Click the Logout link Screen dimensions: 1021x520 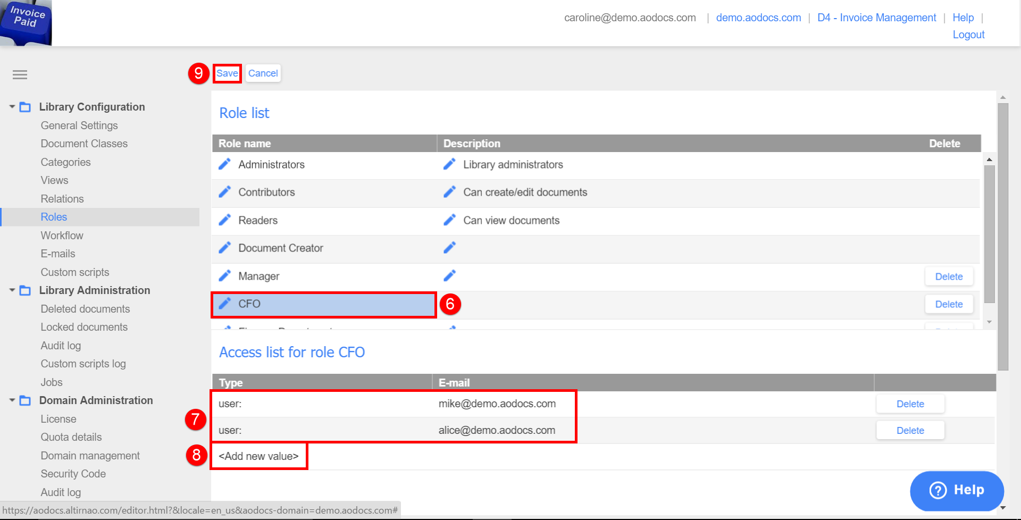(968, 35)
